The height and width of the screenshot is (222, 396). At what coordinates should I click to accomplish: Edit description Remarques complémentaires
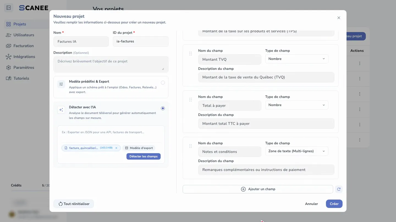coord(266,170)
